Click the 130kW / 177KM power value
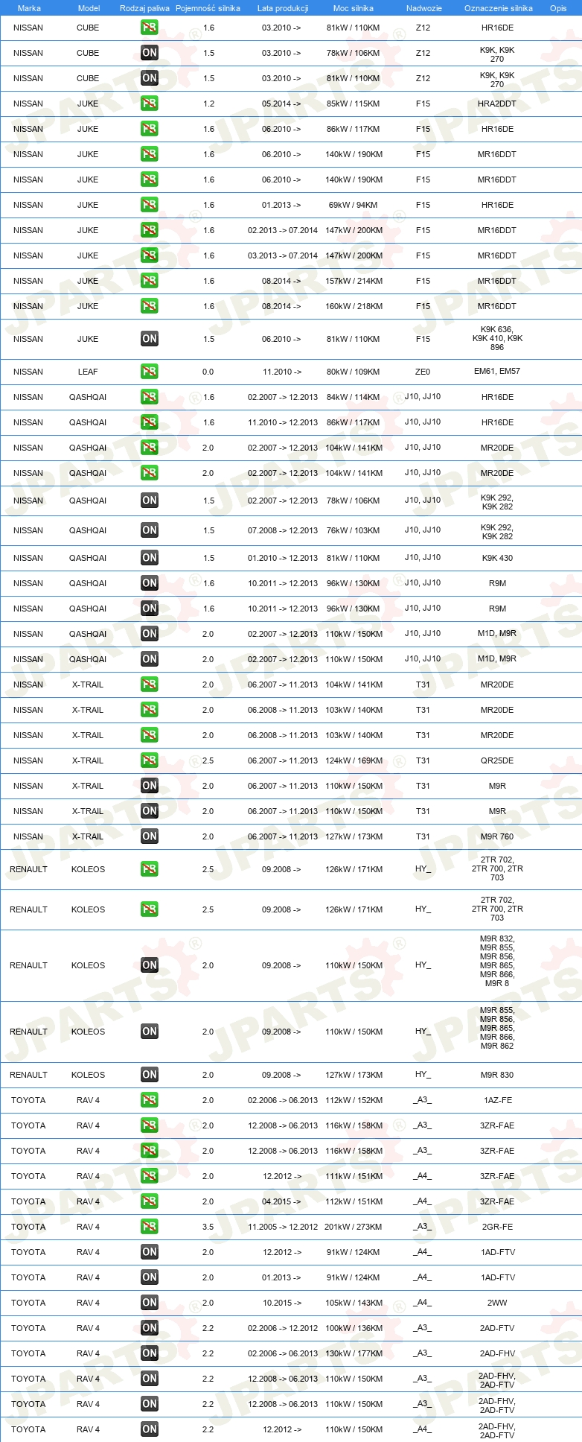The height and width of the screenshot is (1442, 582). tap(354, 1353)
